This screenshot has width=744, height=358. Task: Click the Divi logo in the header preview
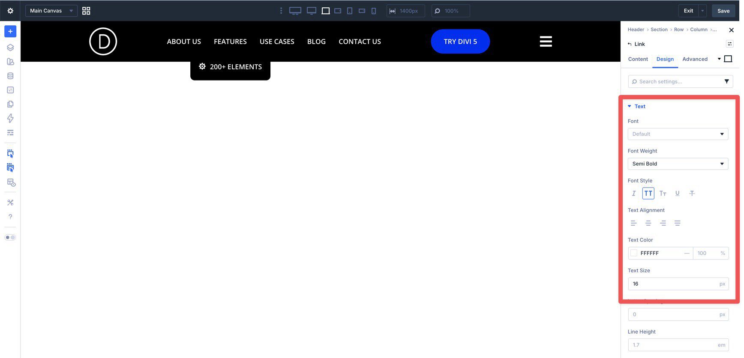click(x=103, y=42)
